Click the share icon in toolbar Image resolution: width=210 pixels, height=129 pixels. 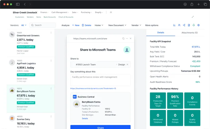pos(184,25)
